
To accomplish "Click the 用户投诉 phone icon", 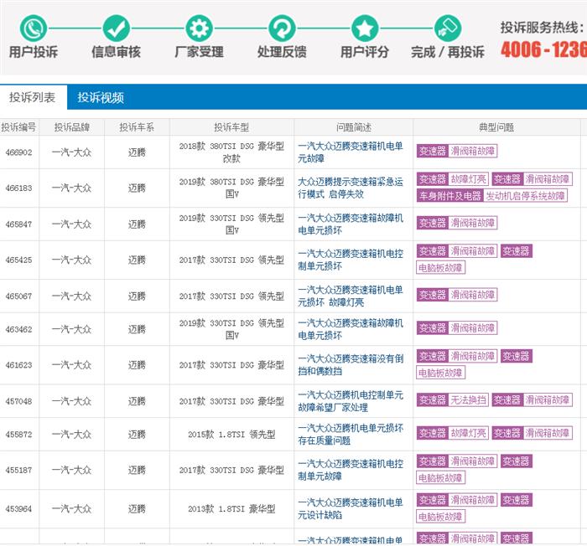I will [x=34, y=28].
